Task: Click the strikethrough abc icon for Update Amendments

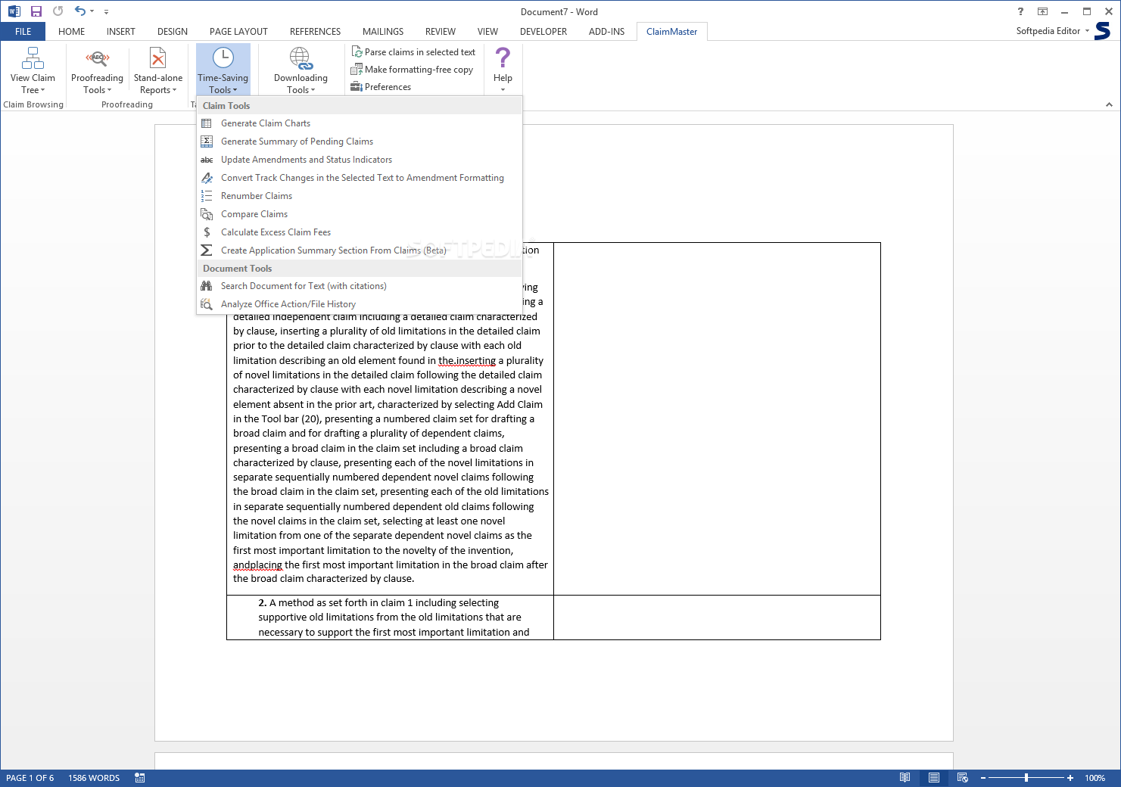Action: coord(207,160)
